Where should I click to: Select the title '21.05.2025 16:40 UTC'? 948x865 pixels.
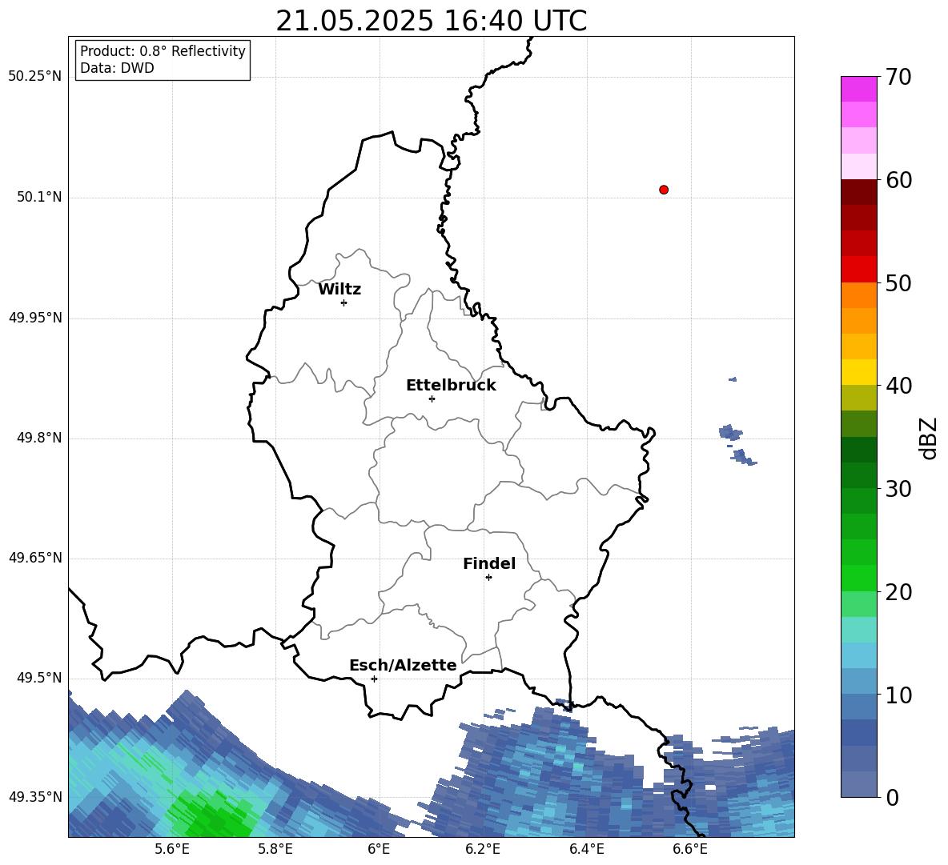coord(431,21)
